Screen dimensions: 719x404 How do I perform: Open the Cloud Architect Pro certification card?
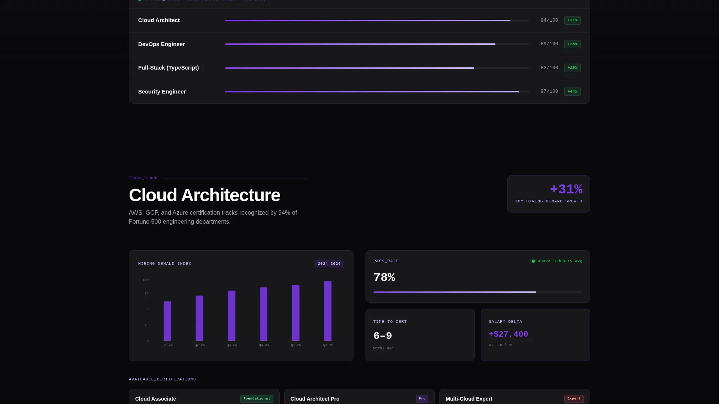point(359,397)
